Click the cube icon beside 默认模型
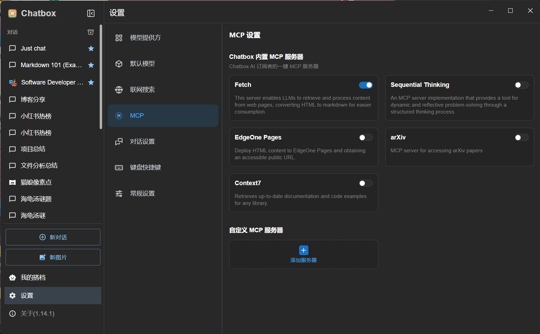The width and height of the screenshot is (540, 334). coord(119,64)
